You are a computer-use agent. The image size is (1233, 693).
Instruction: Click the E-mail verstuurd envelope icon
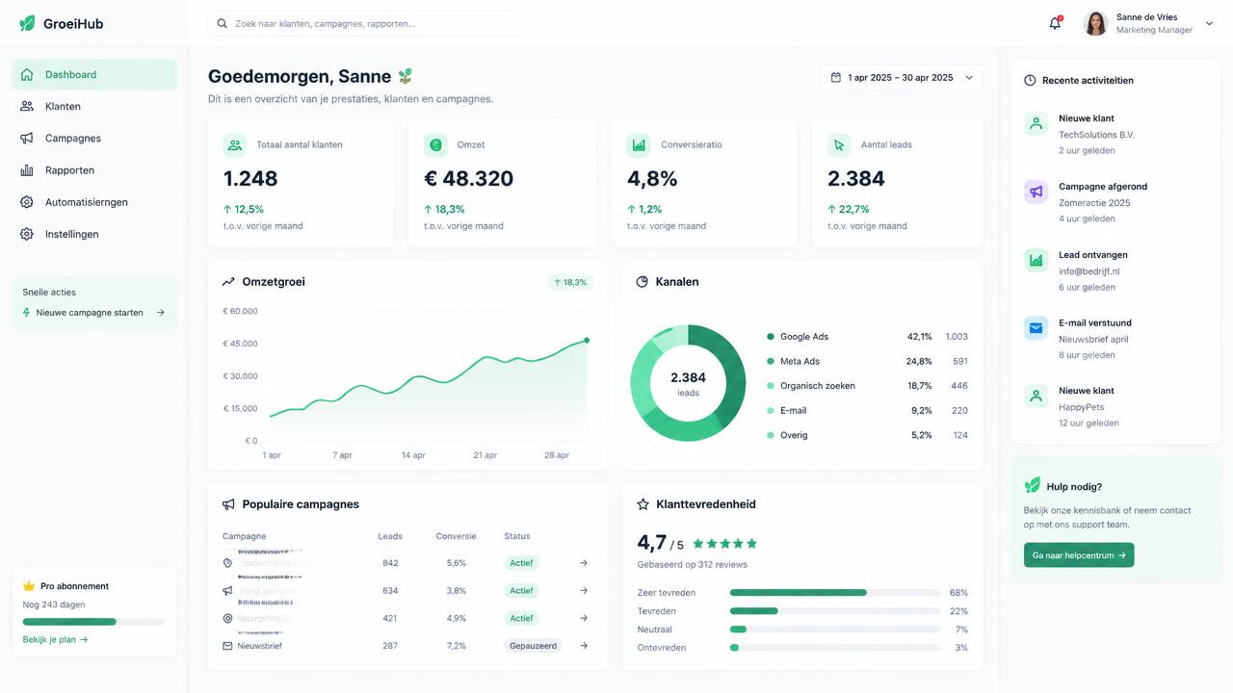tap(1036, 328)
